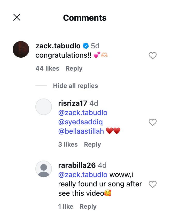Click the verified badge beside zack.tabudlo
This screenshot has width=171, height=212.
(x=85, y=46)
